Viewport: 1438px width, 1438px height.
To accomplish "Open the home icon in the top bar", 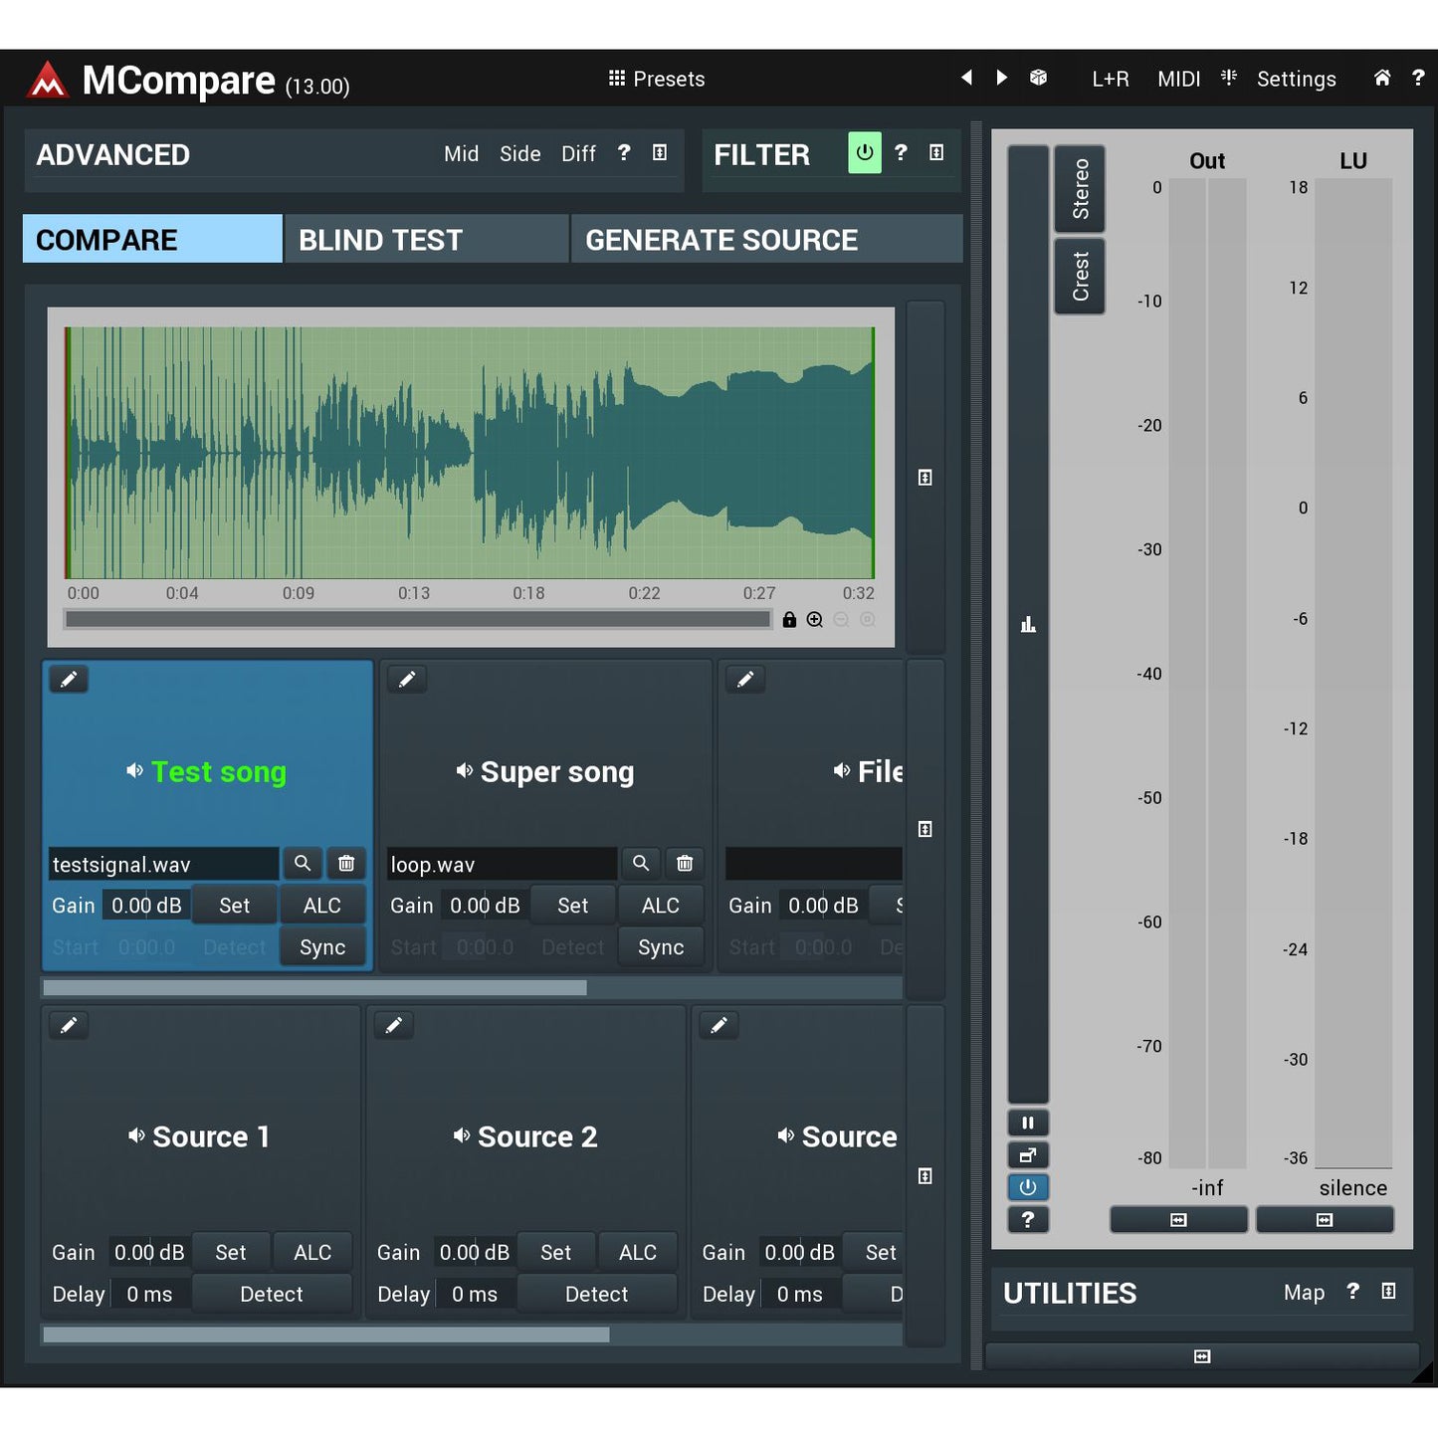I will point(1381,79).
